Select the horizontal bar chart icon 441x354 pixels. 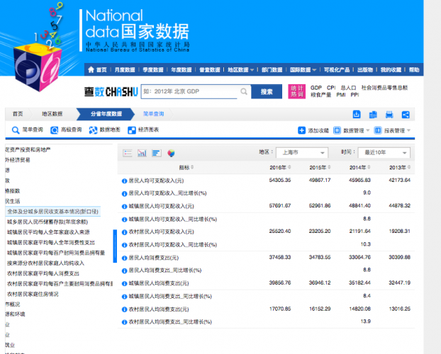156,153
